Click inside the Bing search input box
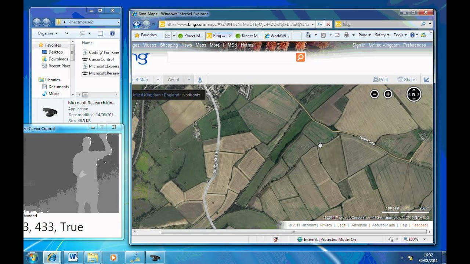Viewport: 470px width, 264px height. (231, 57)
